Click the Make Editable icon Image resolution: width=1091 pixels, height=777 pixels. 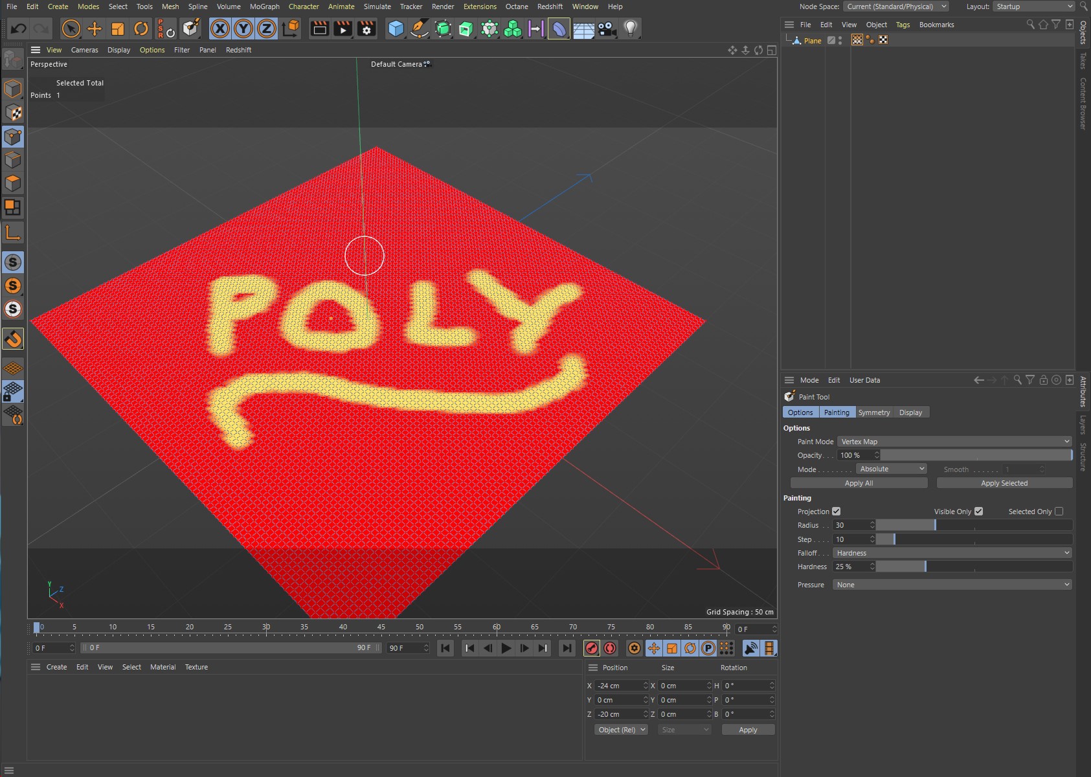point(12,60)
